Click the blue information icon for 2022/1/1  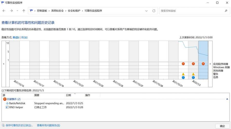(x=193, y=77)
